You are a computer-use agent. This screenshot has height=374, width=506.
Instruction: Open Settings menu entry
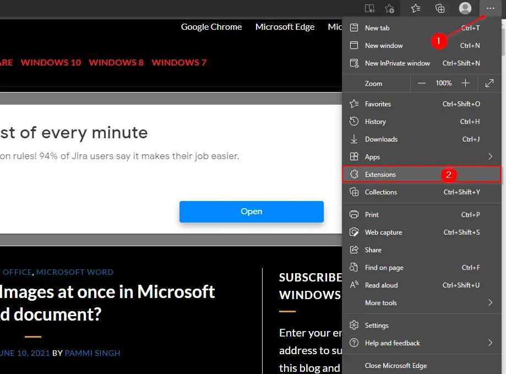[x=421, y=326]
